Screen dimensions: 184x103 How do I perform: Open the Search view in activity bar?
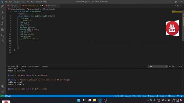coord(3,12)
